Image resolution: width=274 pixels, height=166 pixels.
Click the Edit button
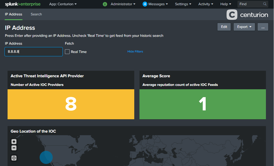click(224, 27)
